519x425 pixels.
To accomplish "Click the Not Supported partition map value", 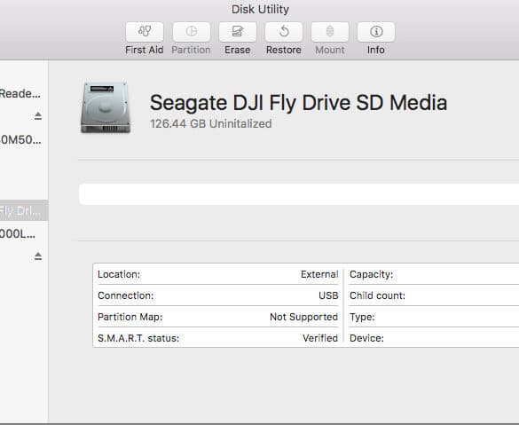I will pos(303,317).
